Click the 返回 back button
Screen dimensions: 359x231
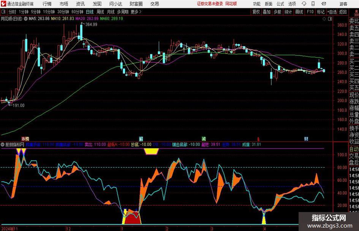tap(343, 12)
